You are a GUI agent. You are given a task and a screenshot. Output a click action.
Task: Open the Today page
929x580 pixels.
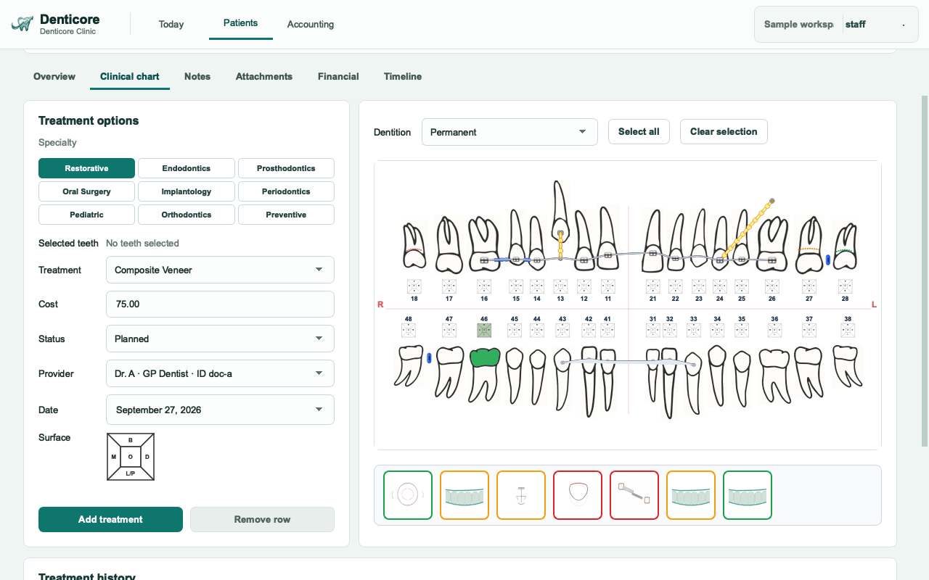[171, 24]
